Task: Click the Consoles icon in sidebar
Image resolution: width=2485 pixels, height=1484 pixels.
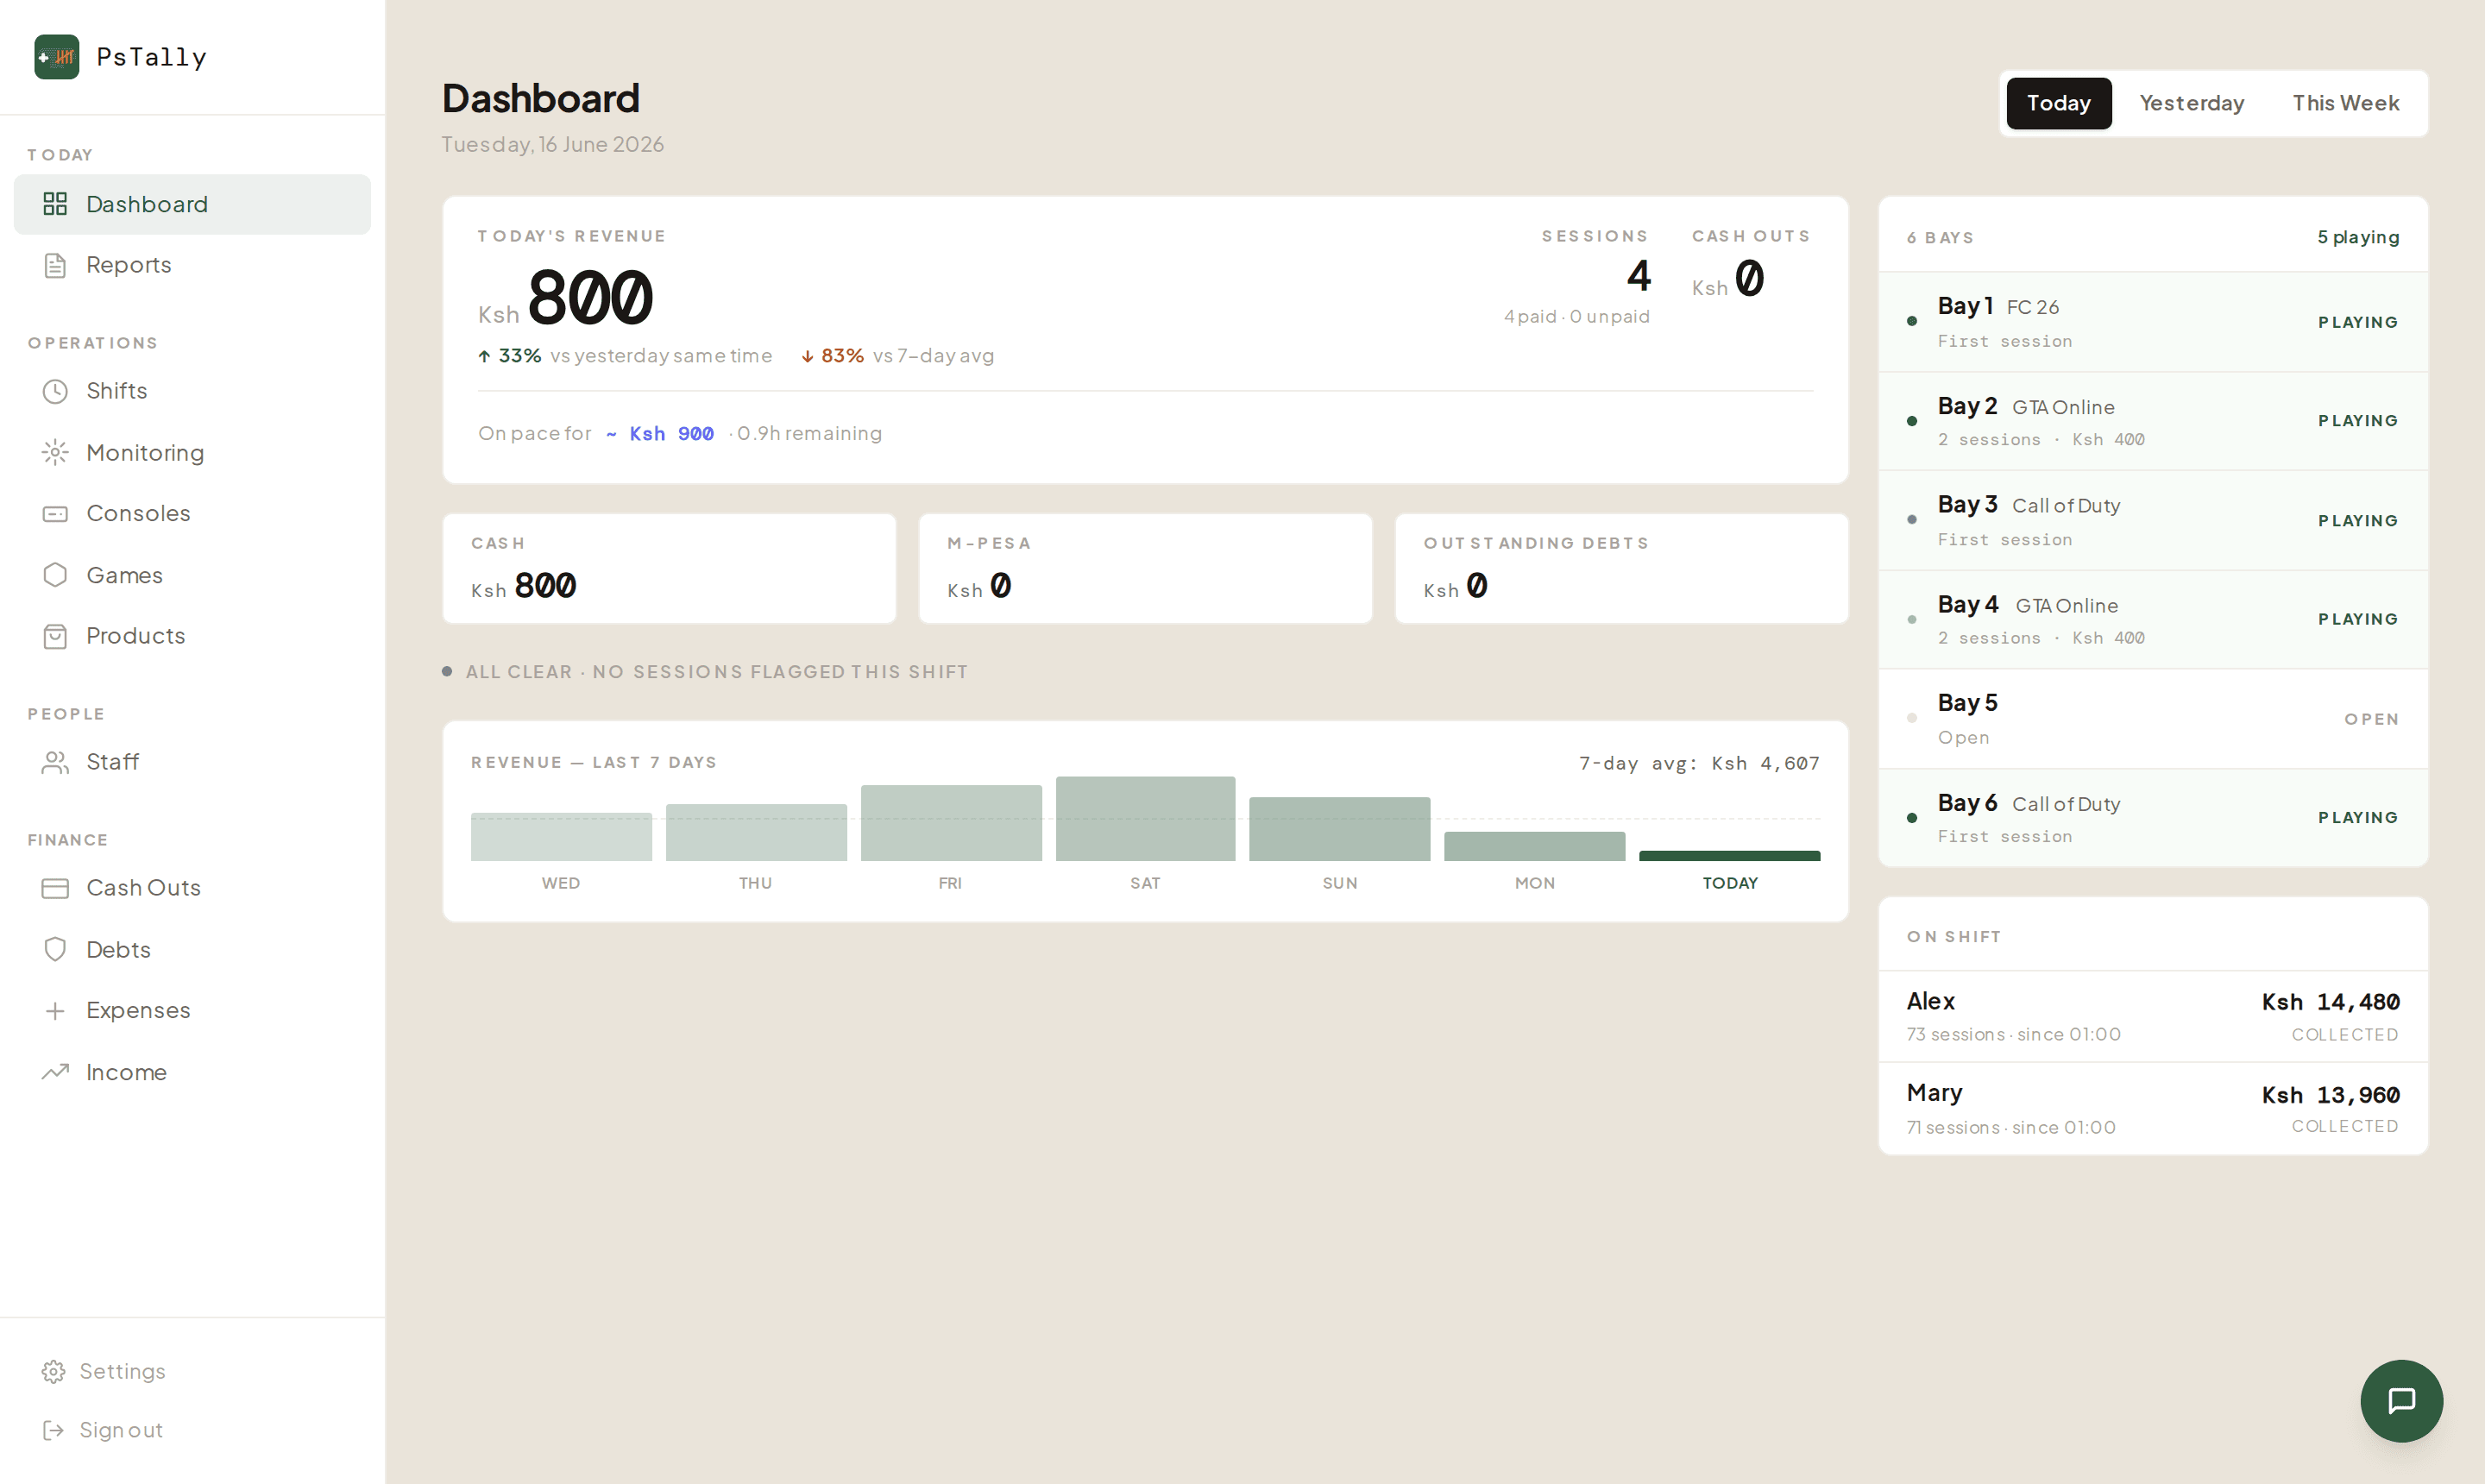Action: pyautogui.click(x=55, y=514)
